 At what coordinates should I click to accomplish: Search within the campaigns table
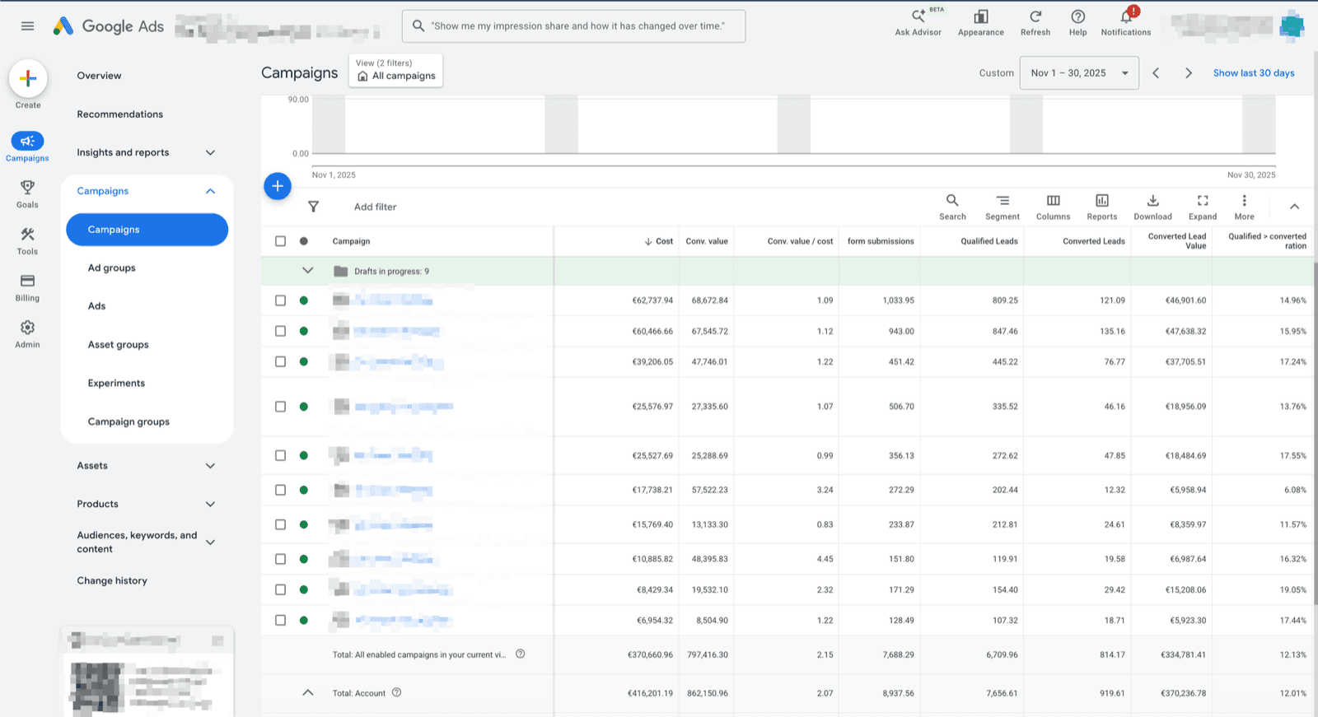point(952,207)
